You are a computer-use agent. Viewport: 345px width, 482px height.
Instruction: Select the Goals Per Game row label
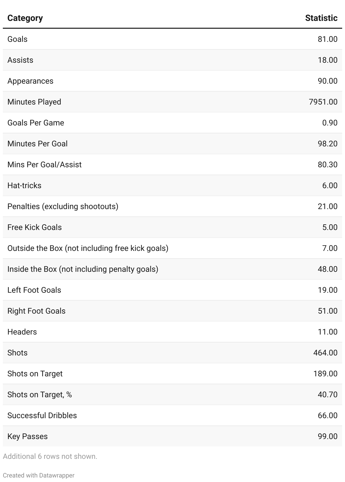click(x=36, y=123)
